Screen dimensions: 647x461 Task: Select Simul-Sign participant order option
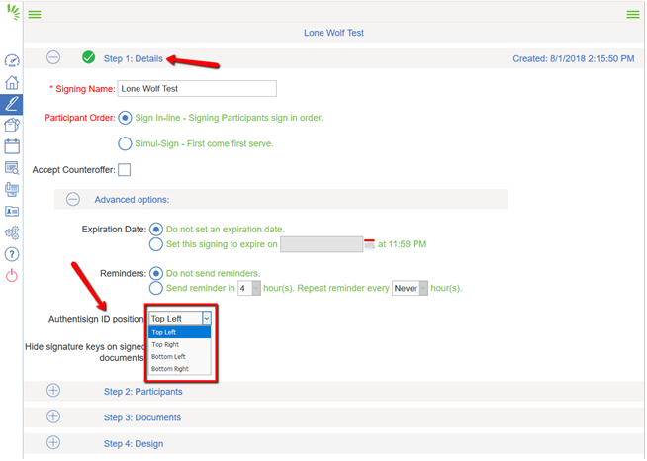coord(125,144)
